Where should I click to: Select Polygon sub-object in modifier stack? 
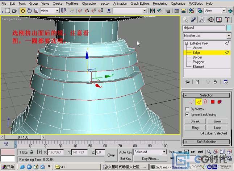coord(198,62)
